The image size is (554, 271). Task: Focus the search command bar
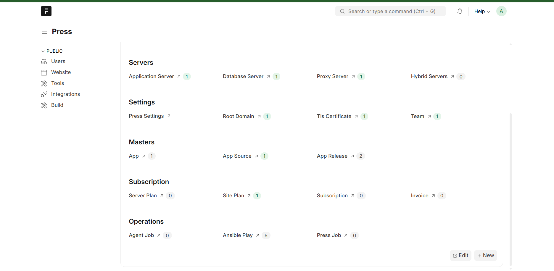point(391,11)
